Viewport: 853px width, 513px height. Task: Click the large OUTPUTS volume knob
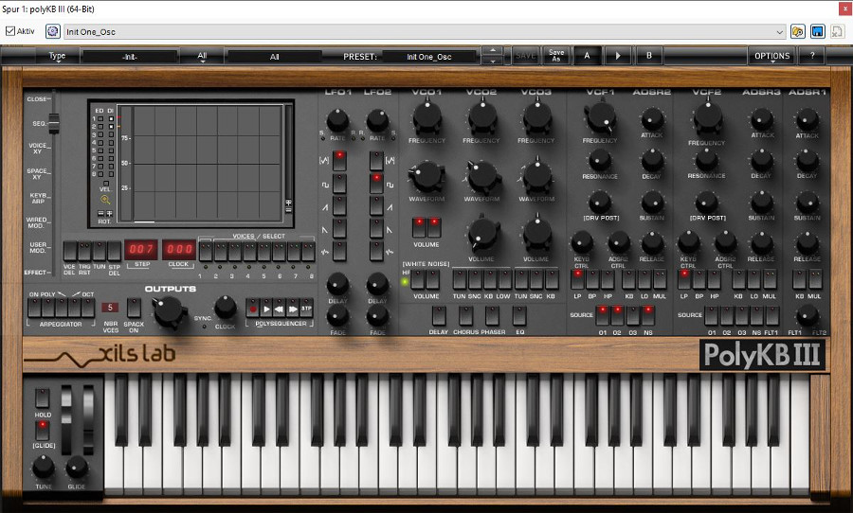tap(171, 312)
